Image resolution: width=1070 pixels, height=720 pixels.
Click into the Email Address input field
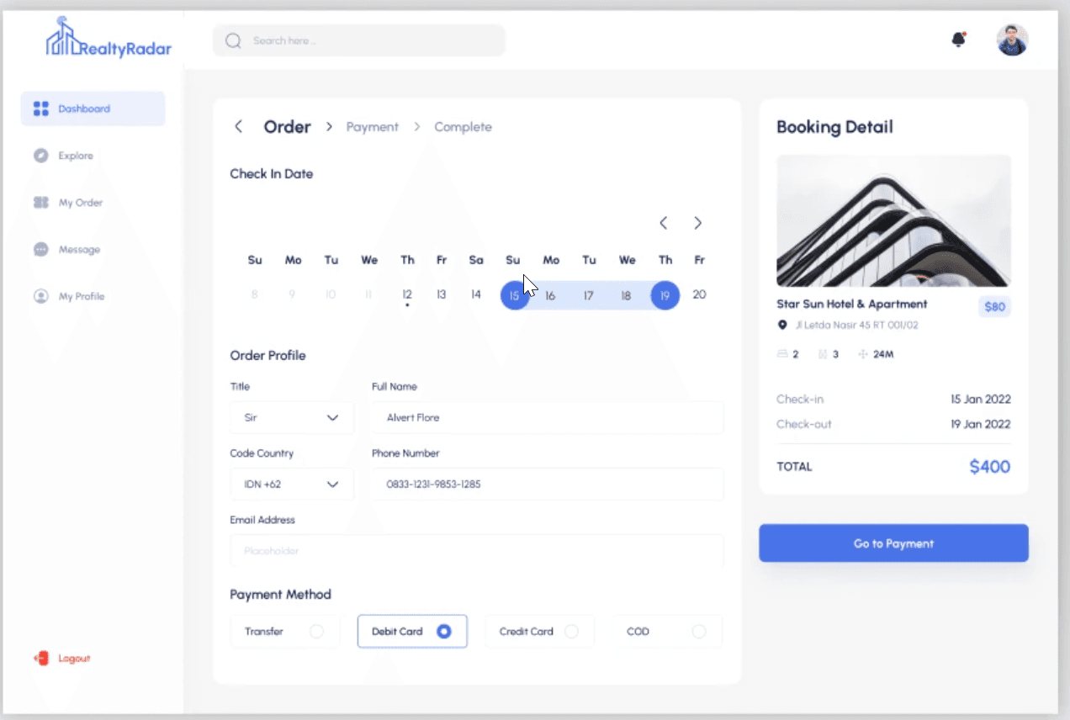[x=477, y=550]
